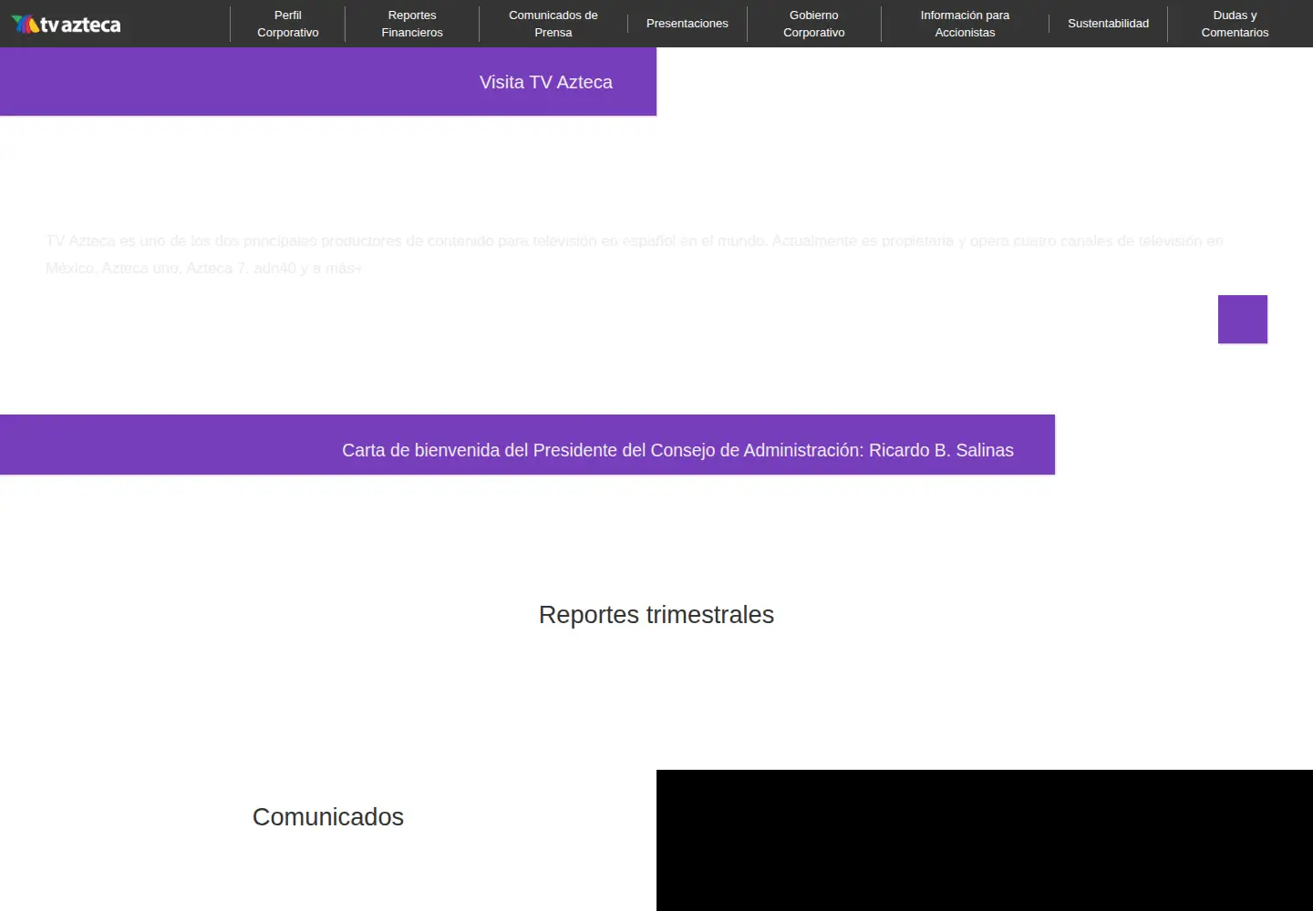Open the Reportes Financieros menu
Screen dimensions: 1313x911
(412, 24)
